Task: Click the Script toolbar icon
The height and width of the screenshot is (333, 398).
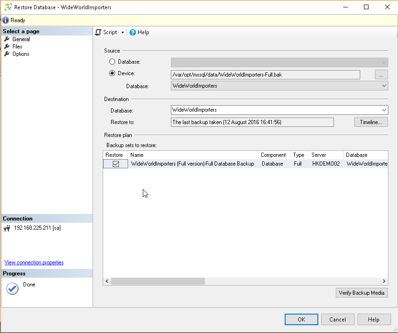Action: pos(98,32)
